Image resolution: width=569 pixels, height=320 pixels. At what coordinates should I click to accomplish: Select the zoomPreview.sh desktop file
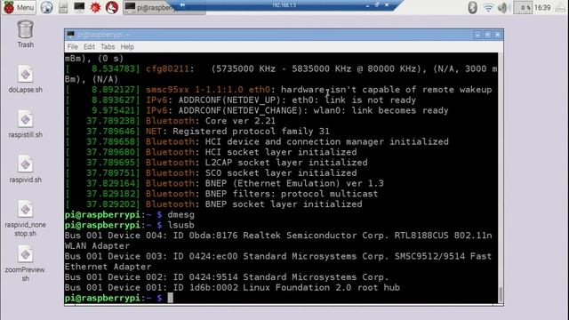(26, 263)
